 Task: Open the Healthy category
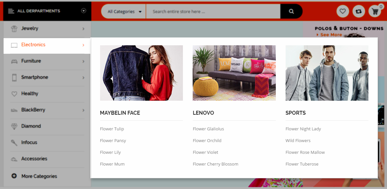[x=30, y=94]
